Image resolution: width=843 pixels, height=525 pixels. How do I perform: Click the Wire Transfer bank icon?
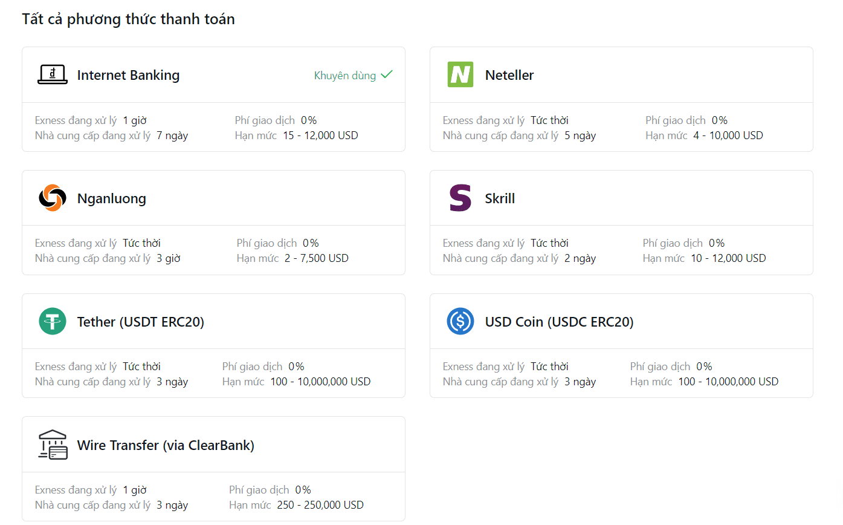coord(53,445)
